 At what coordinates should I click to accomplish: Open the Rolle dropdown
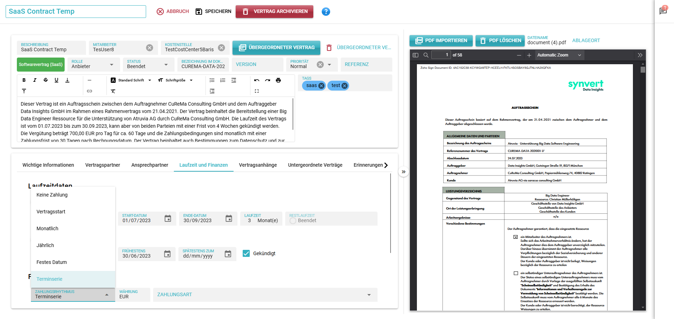[112, 65]
